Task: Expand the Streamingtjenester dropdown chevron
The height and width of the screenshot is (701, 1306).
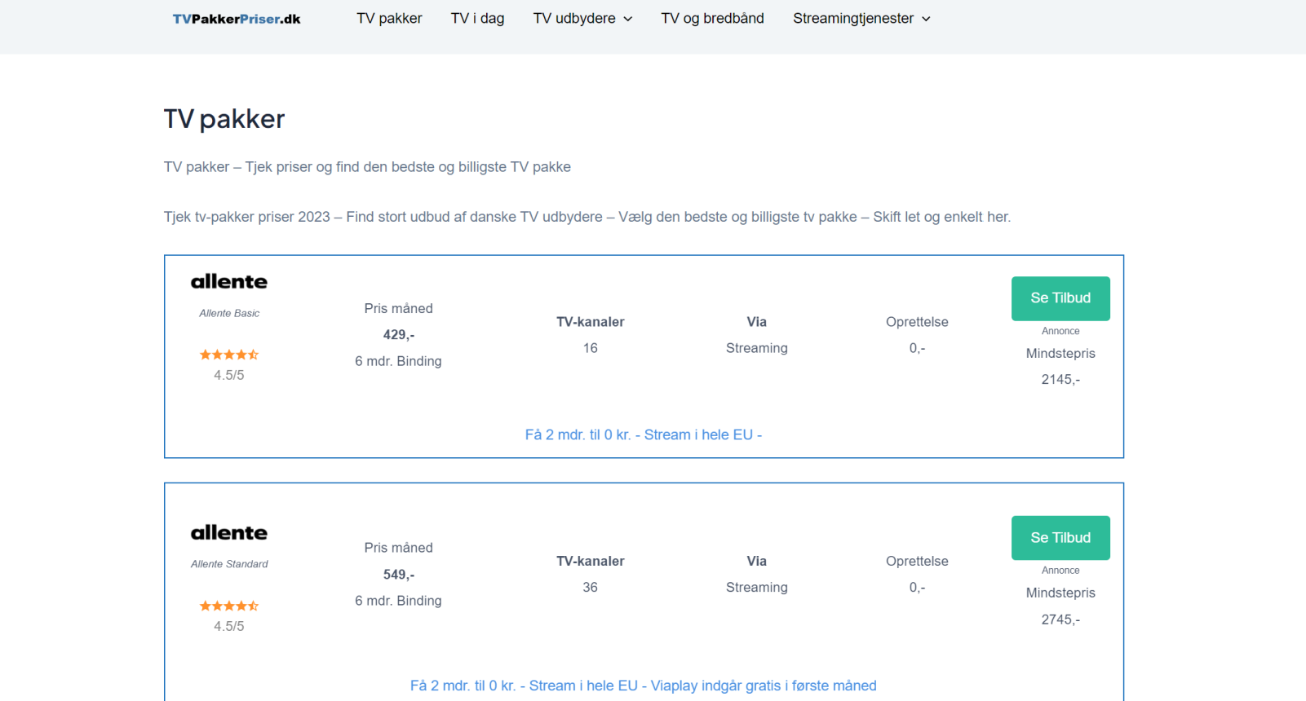Action: click(x=926, y=19)
